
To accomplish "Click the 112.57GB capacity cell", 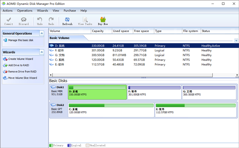I will click(98, 65).
